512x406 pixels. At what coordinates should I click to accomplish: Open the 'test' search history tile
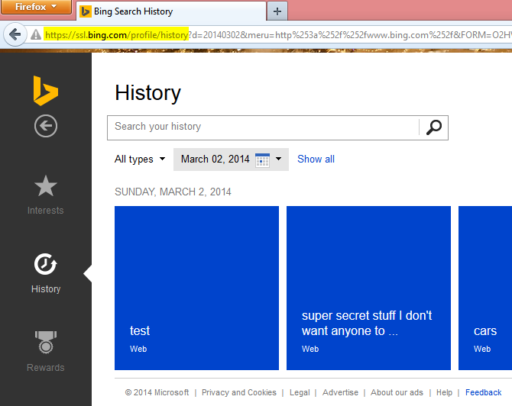click(196, 288)
